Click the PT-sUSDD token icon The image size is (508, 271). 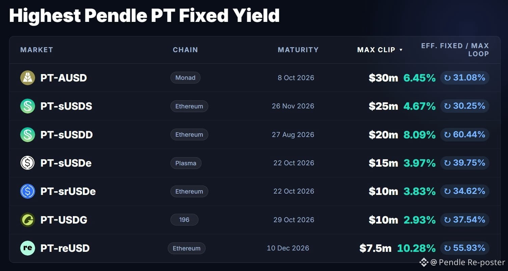click(x=28, y=135)
